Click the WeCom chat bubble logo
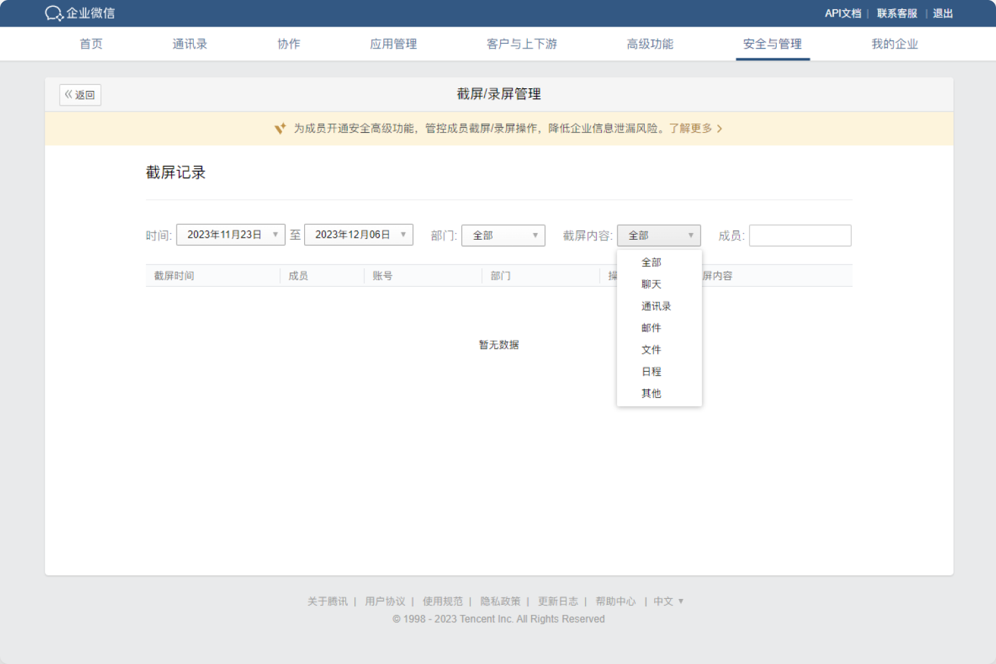The height and width of the screenshot is (664, 996). [x=53, y=13]
